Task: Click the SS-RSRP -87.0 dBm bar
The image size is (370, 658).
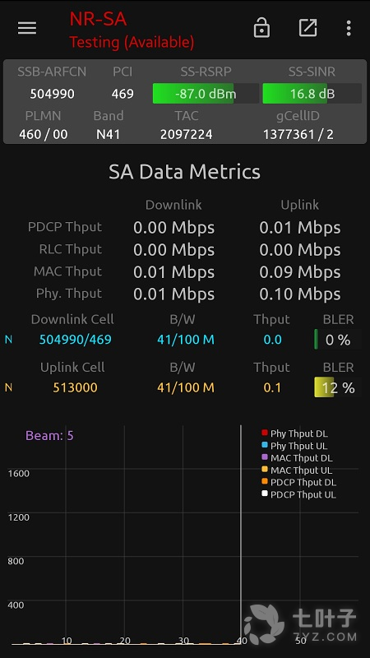Action: click(206, 93)
